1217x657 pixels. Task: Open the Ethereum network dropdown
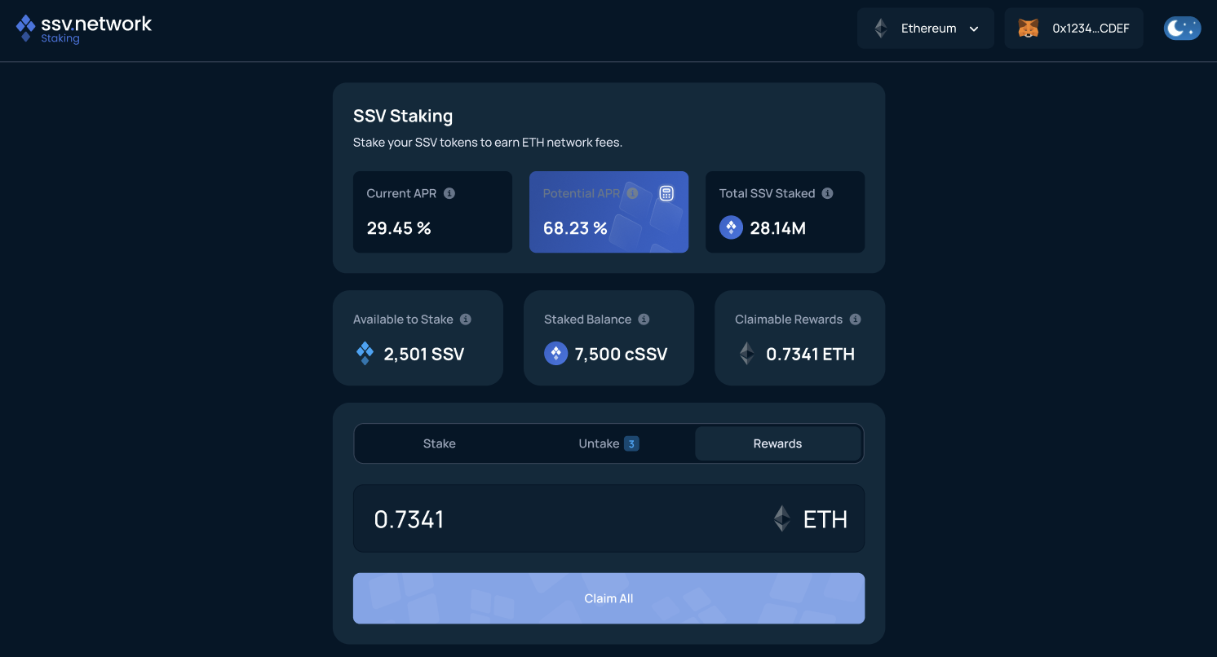pyautogui.click(x=925, y=29)
